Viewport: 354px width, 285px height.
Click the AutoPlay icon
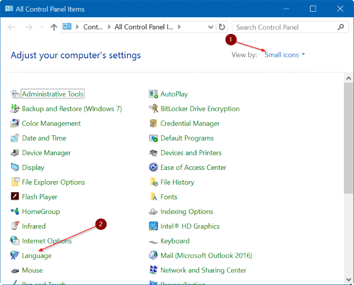pyautogui.click(x=153, y=94)
